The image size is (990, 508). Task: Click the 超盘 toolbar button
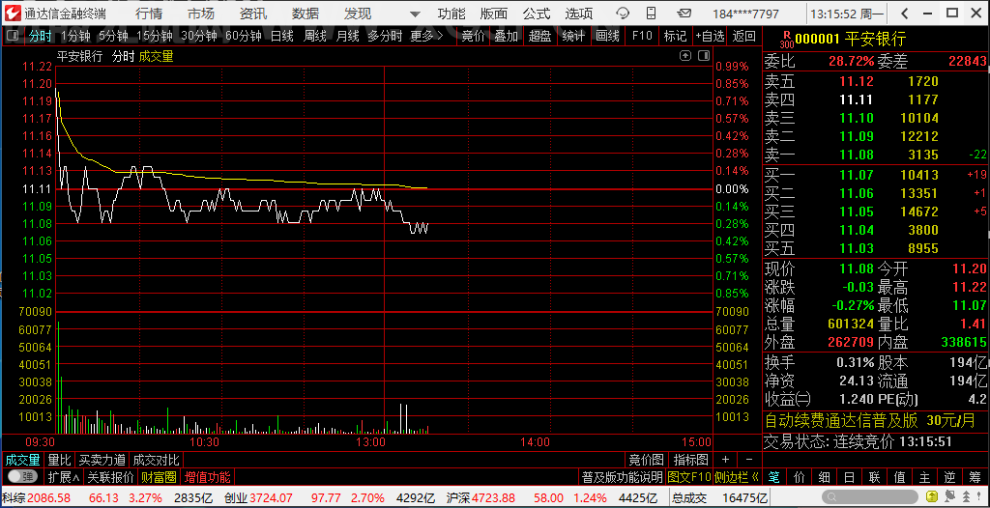539,36
